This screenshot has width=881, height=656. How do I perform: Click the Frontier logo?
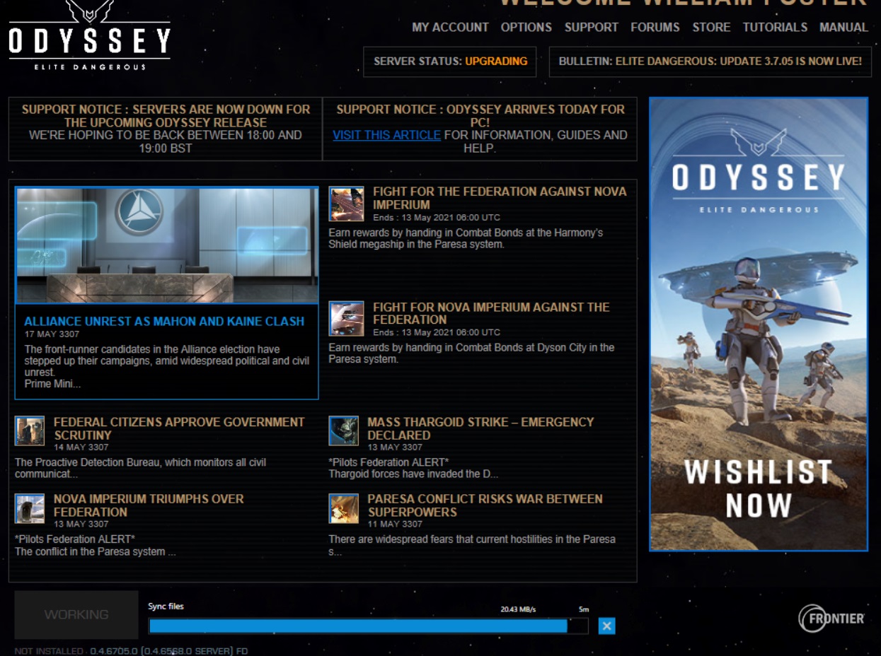point(832,619)
